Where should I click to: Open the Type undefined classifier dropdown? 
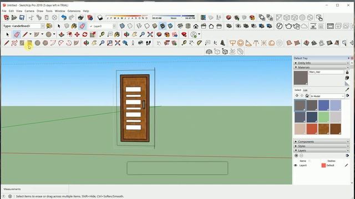pos(43,26)
